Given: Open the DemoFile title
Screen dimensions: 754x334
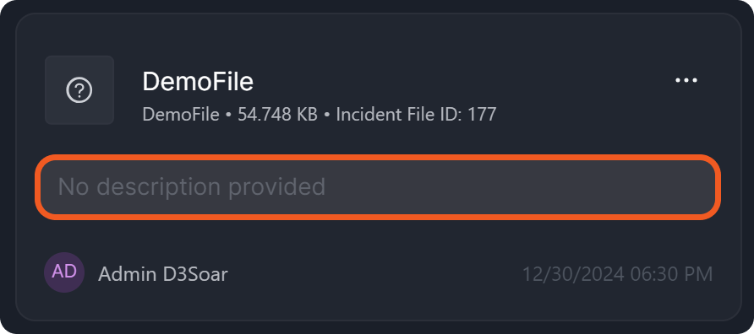Looking at the screenshot, I should [198, 82].
